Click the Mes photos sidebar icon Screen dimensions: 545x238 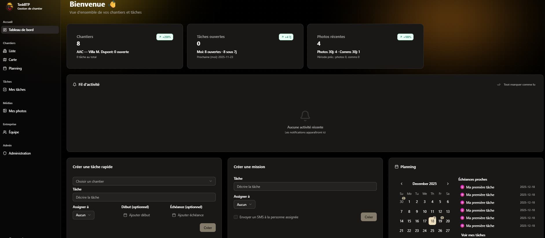5,111
